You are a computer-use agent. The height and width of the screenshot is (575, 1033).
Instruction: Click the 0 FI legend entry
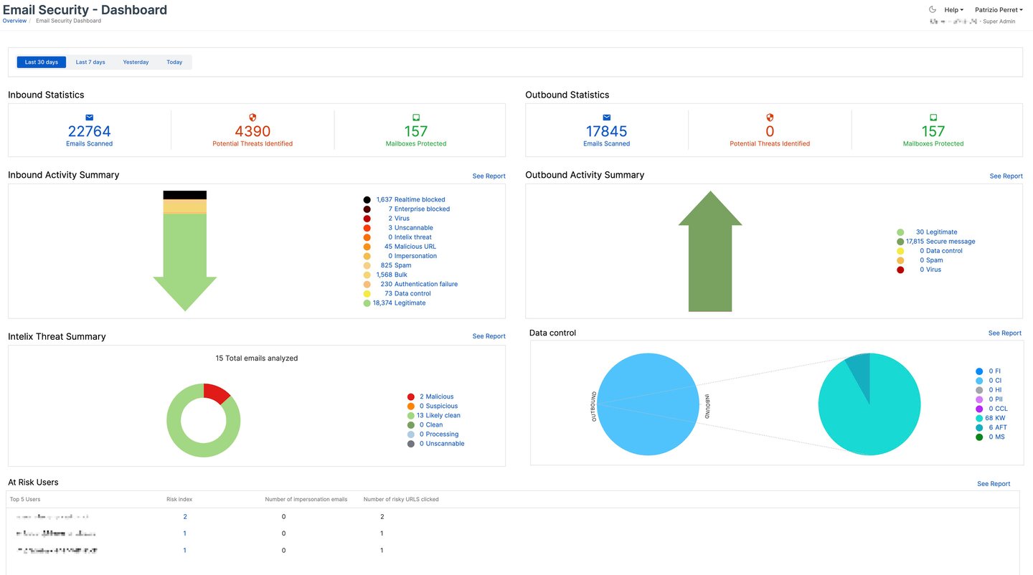click(994, 371)
